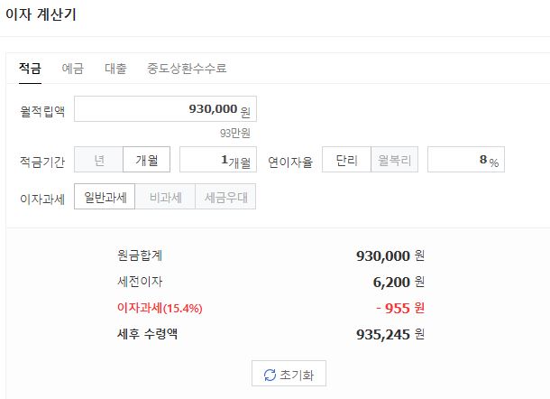550x399 pixels.
Task: Click the 연이자율 percent input field
Action: [465, 160]
